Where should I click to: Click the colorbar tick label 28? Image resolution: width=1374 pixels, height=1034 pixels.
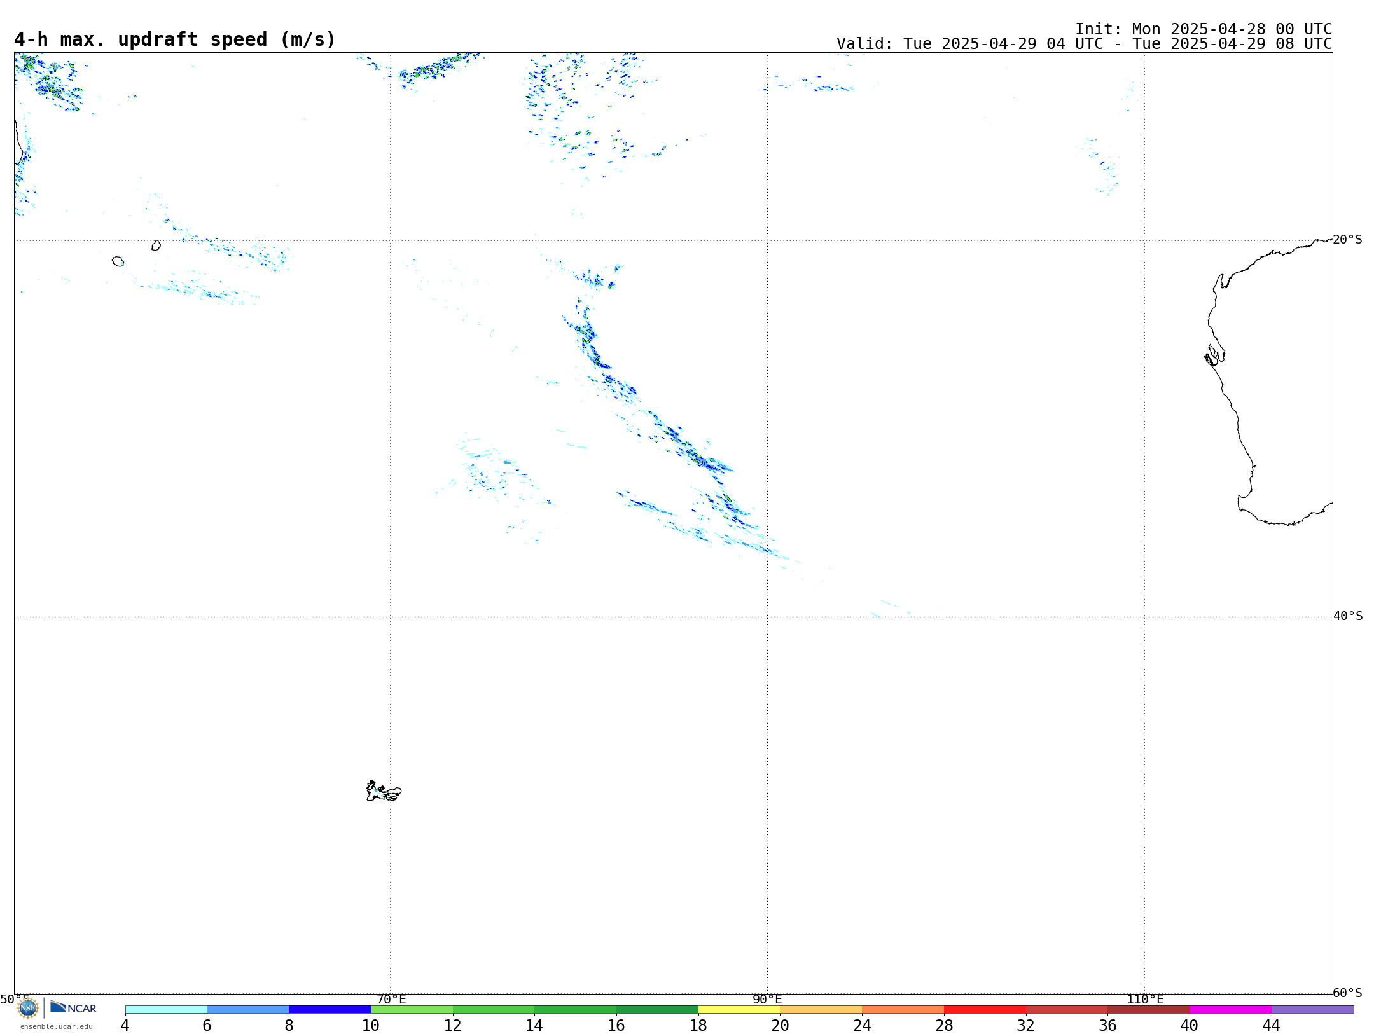(x=944, y=1025)
